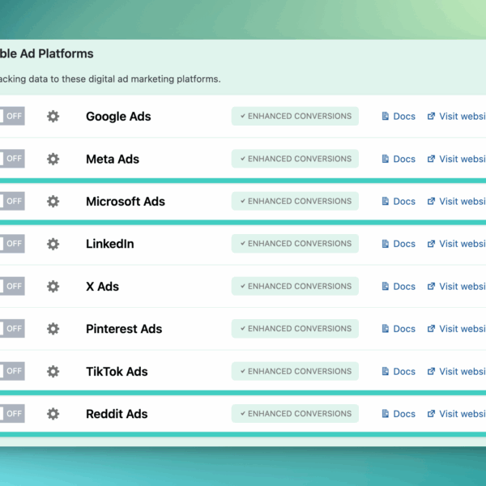Image resolution: width=486 pixels, height=486 pixels.
Task: Toggle TikTok Ads OFF switch
Action: point(12,371)
